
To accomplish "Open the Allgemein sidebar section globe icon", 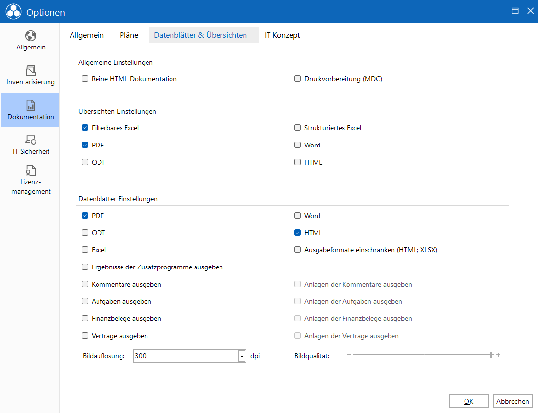I will 30,36.
